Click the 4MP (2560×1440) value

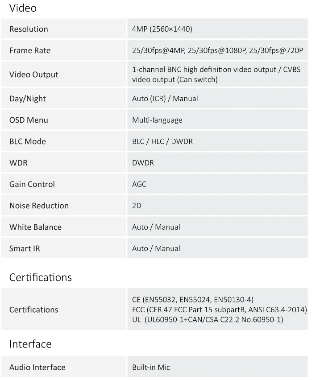pos(162,29)
